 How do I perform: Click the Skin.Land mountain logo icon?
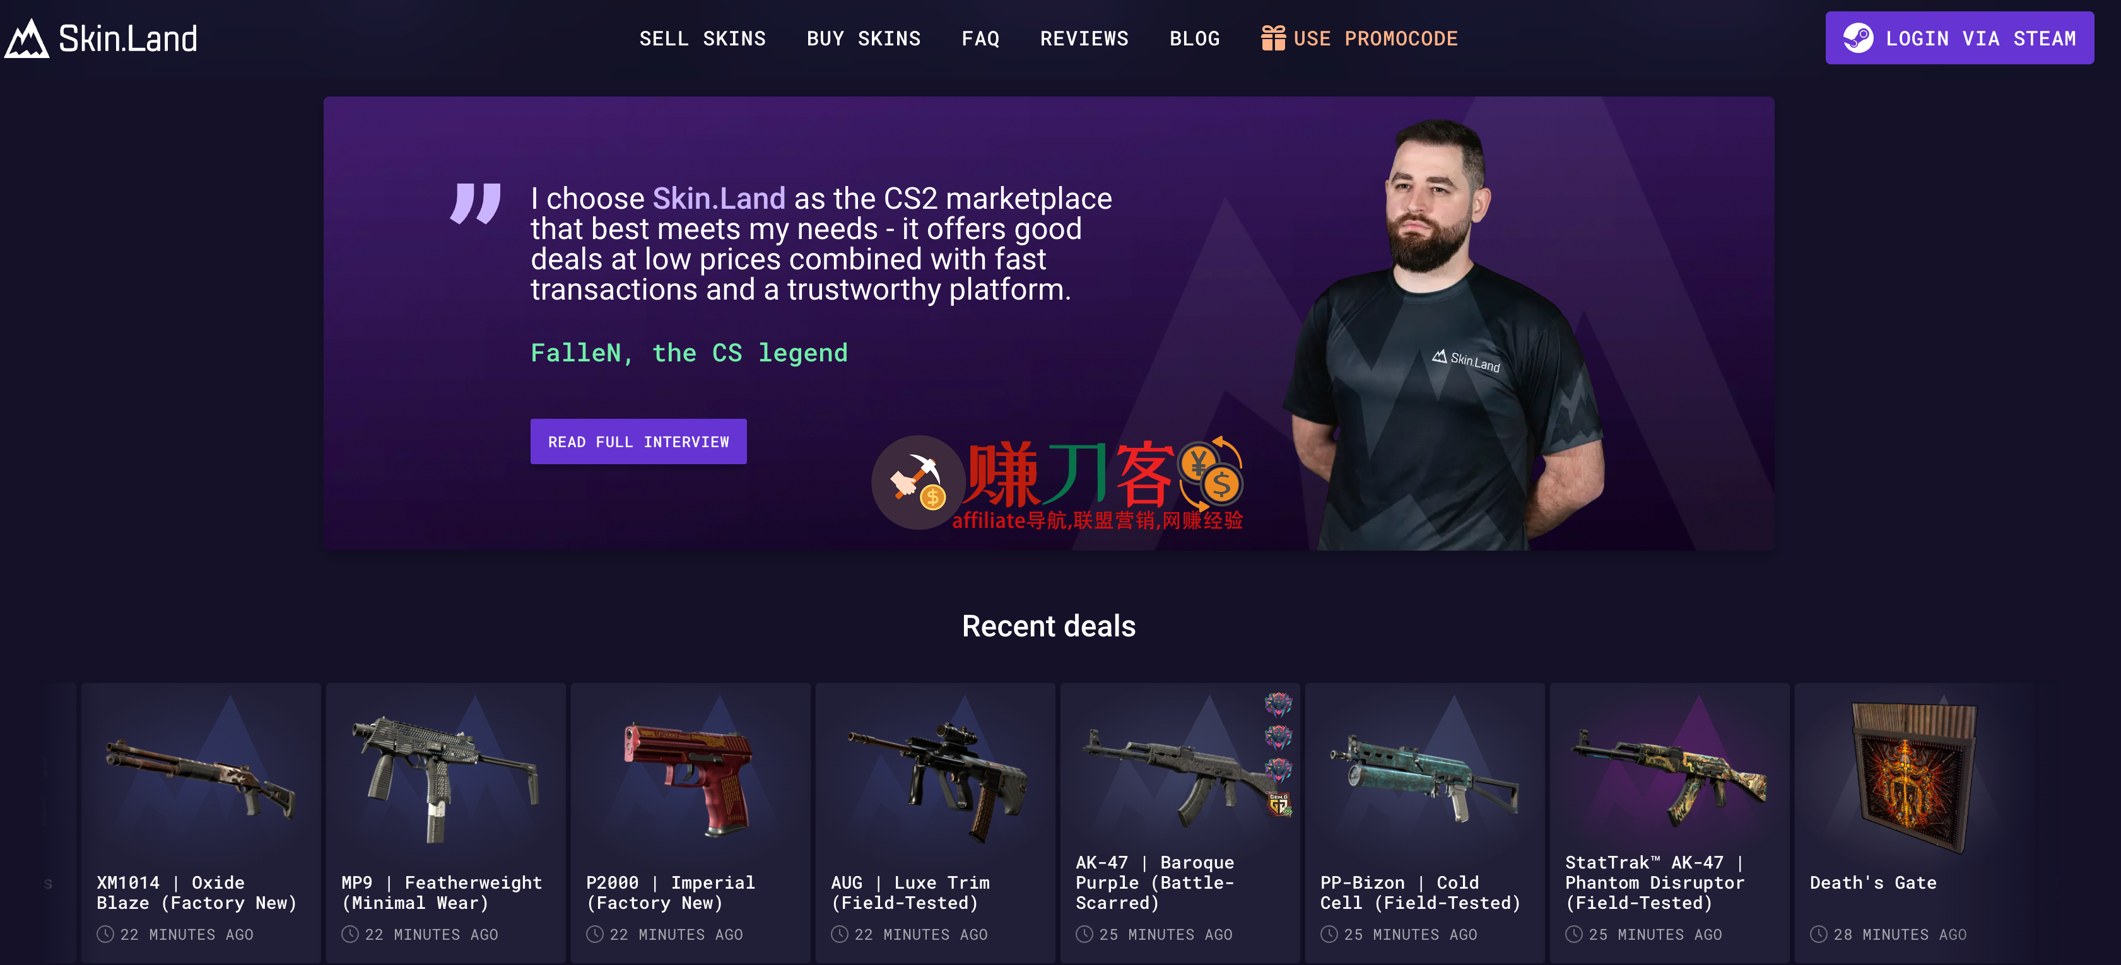pyautogui.click(x=27, y=38)
